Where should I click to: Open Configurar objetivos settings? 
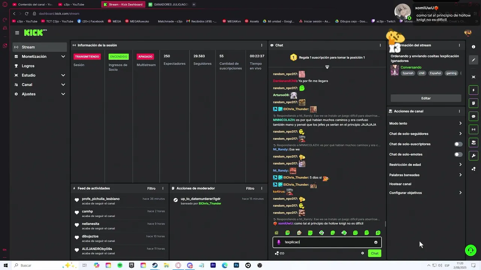tap(426, 193)
